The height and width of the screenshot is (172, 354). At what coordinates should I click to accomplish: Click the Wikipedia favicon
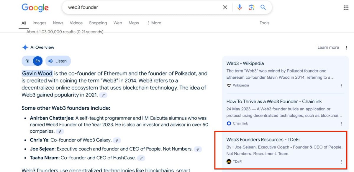point(229,85)
